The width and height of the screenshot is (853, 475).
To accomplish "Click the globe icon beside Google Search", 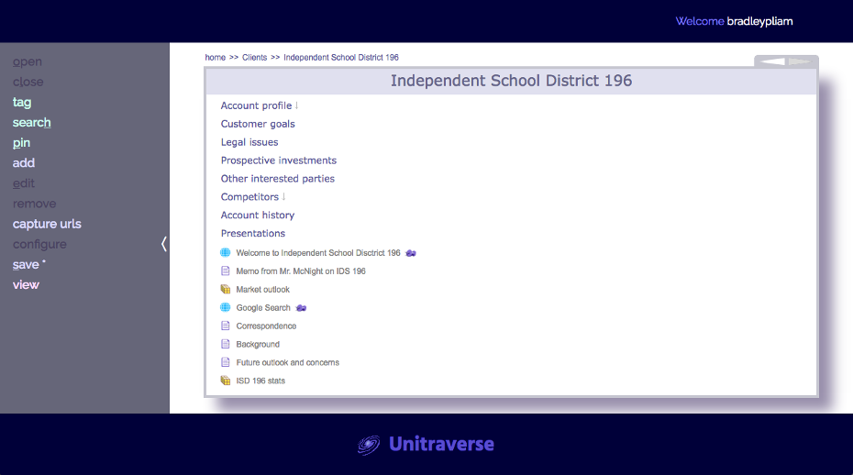I will [x=226, y=308].
